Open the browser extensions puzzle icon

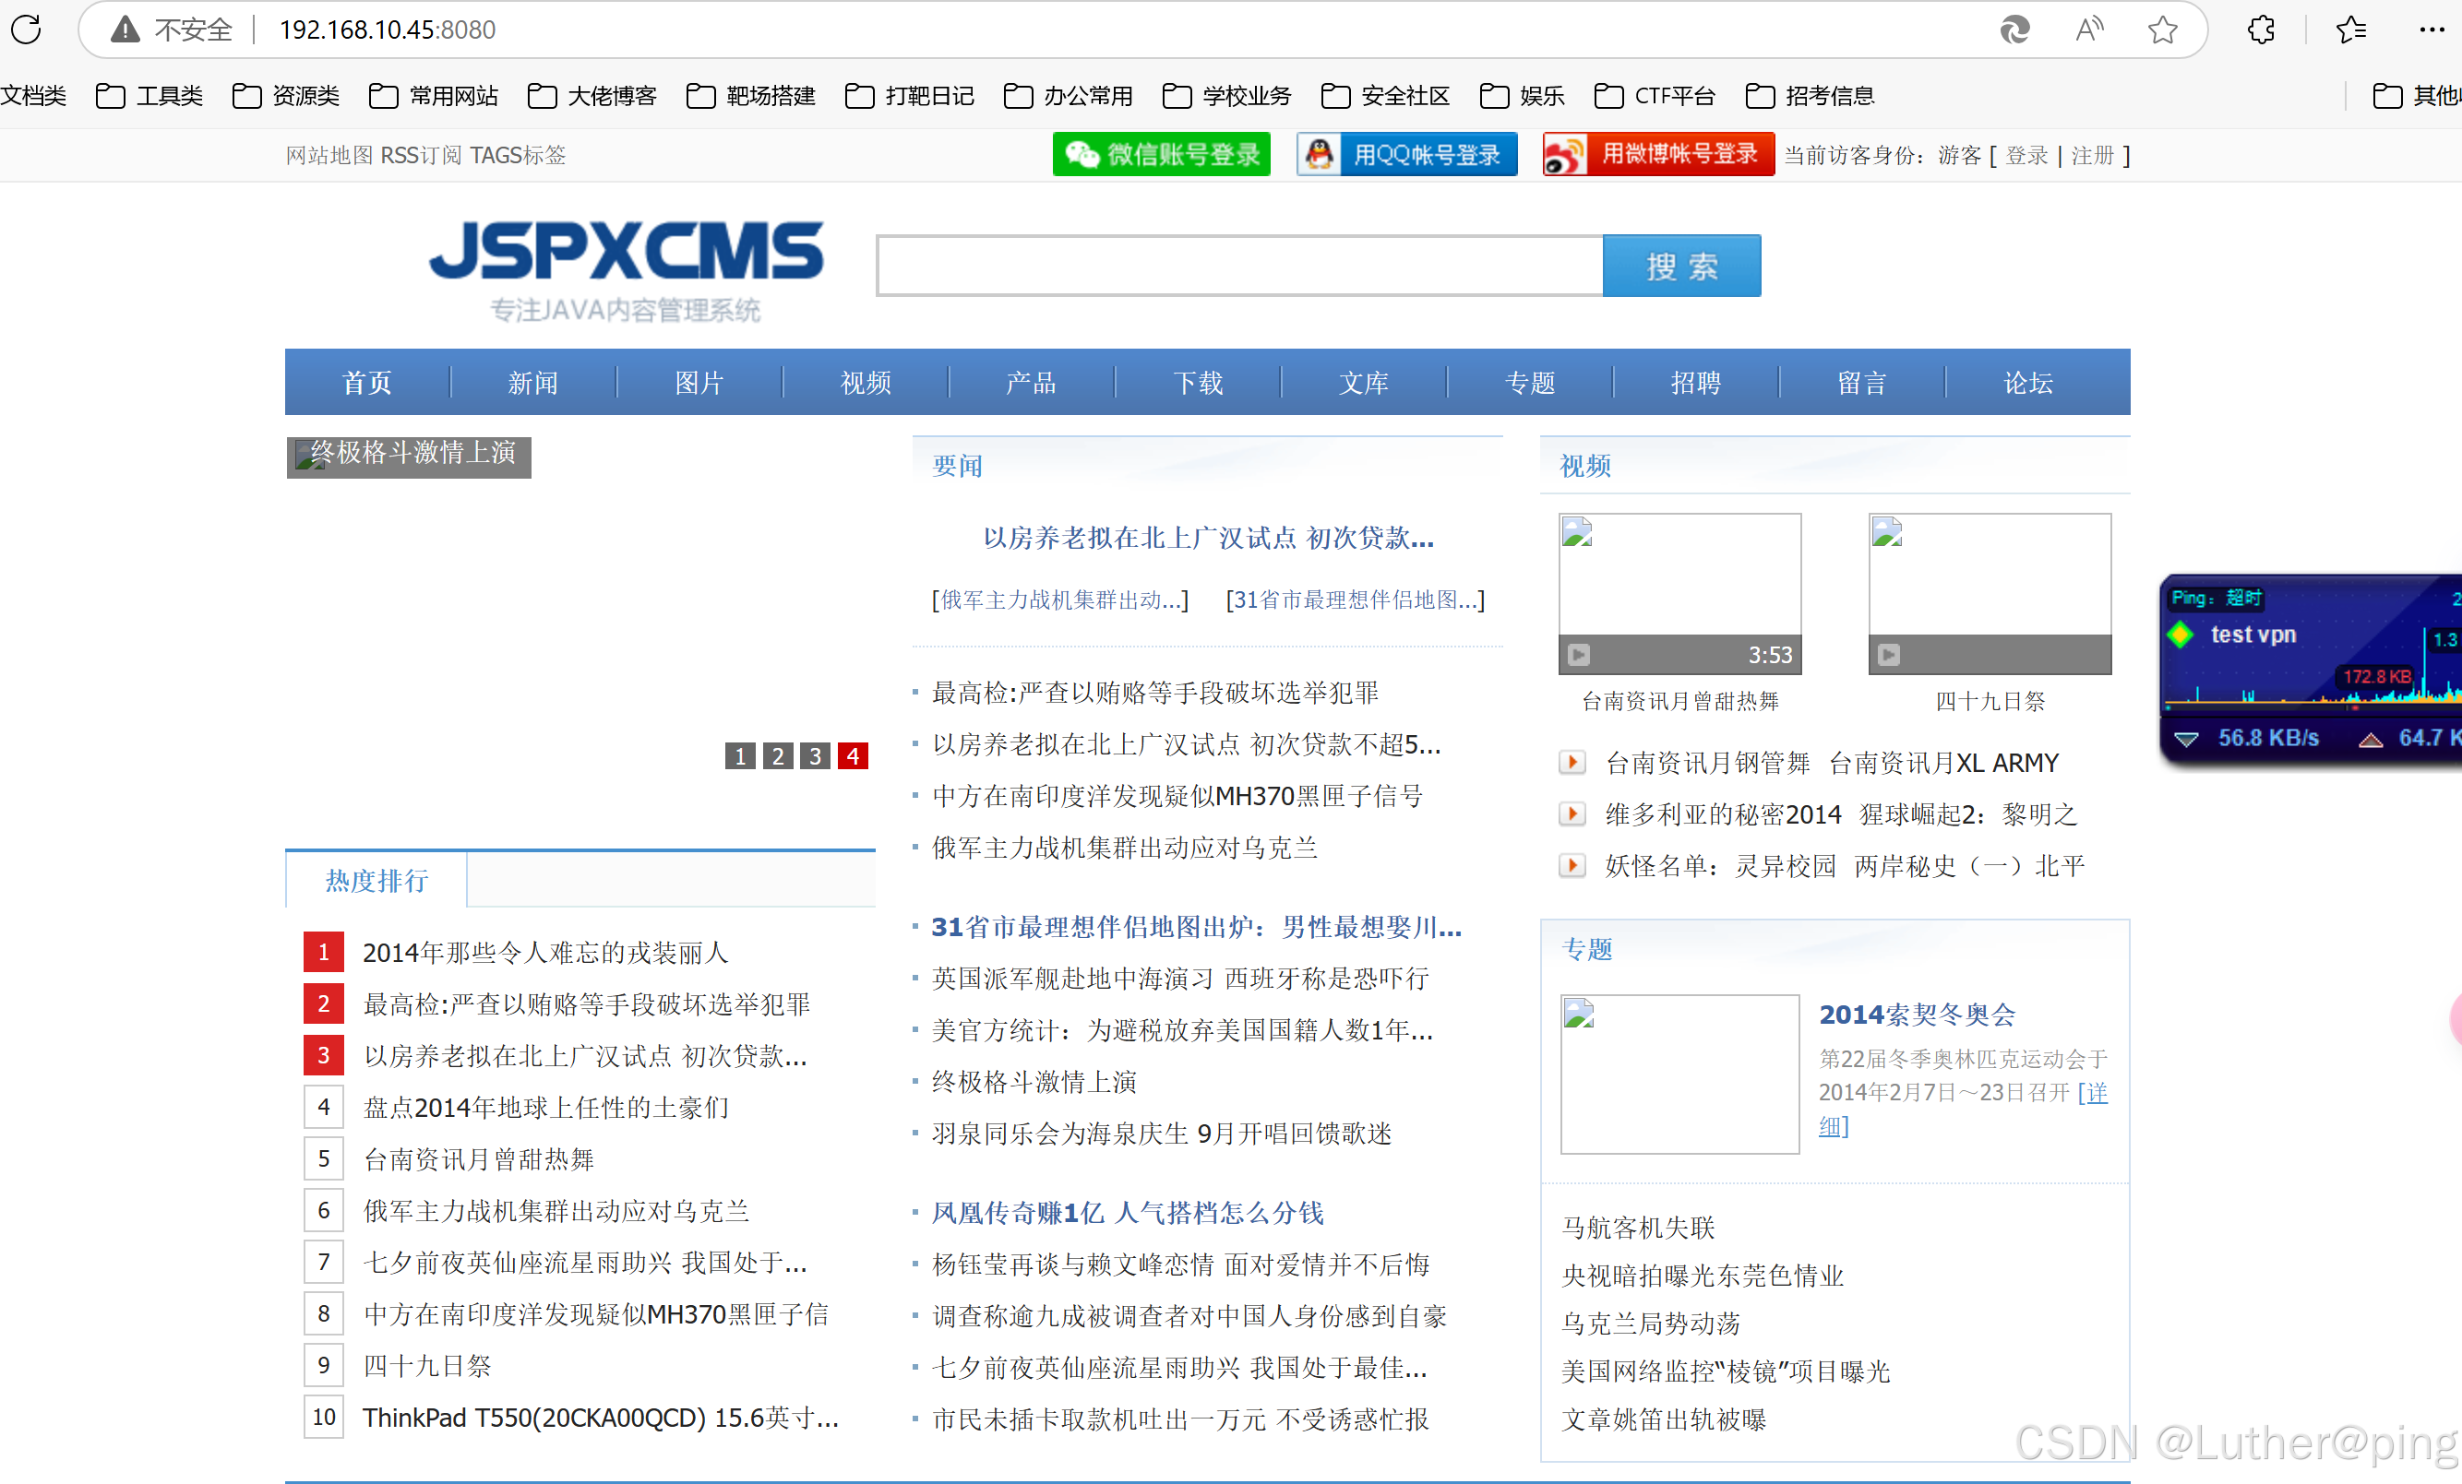pos(2261,29)
